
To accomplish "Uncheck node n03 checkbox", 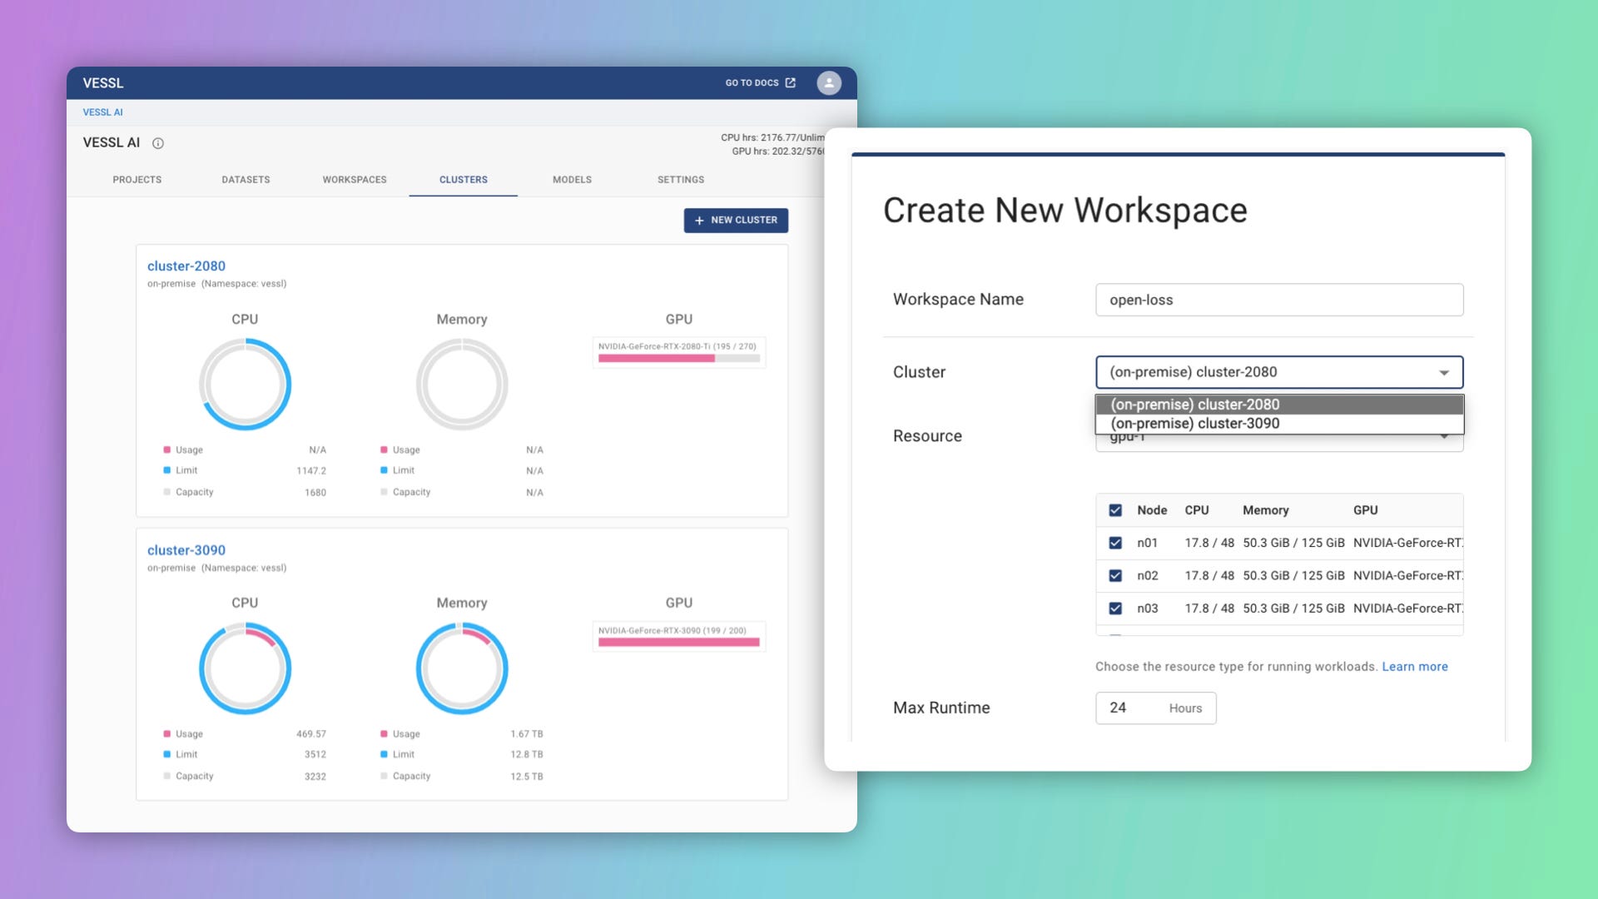I will pyautogui.click(x=1115, y=608).
